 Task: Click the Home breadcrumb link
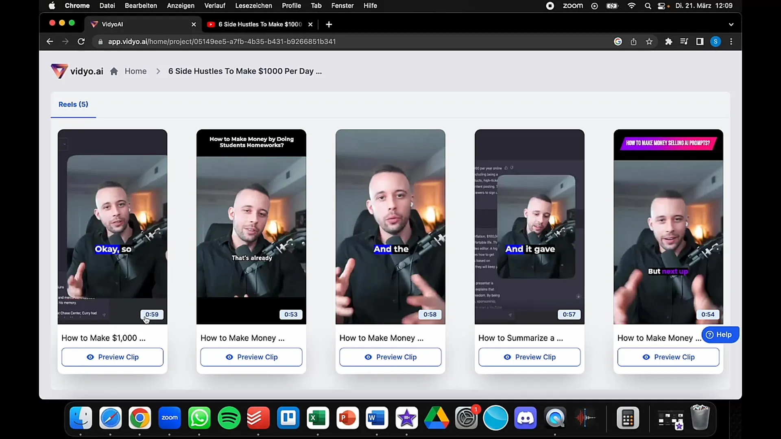coord(135,71)
